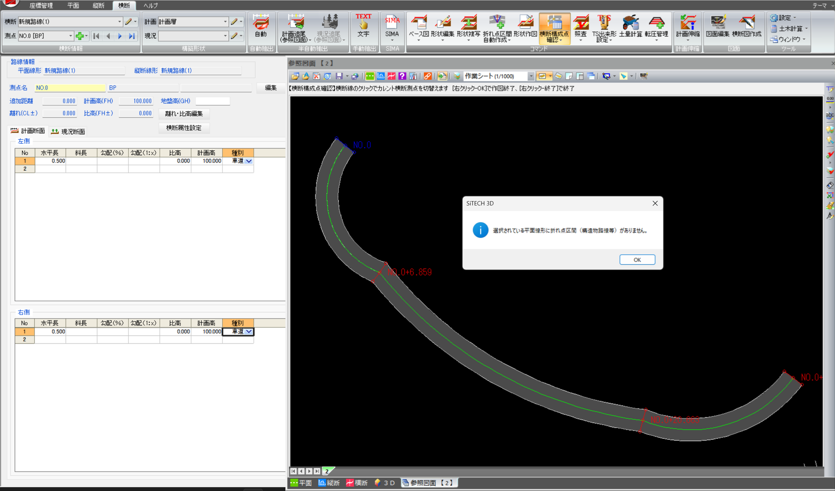Open right side 種別 車道 dropdown
Screen dimensions: 835x491
point(249,332)
